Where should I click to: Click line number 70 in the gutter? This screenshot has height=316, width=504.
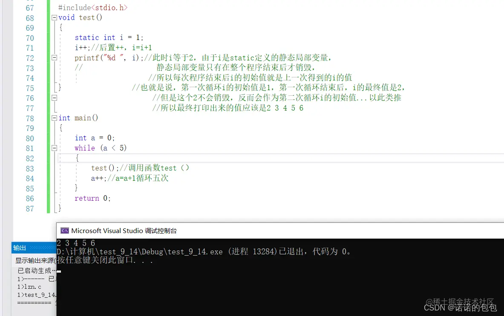[30, 38]
